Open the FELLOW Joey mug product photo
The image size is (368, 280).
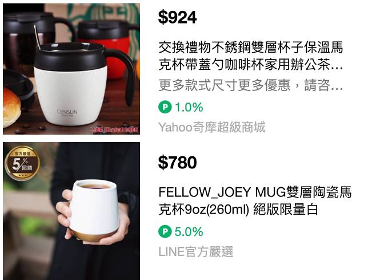(71, 211)
